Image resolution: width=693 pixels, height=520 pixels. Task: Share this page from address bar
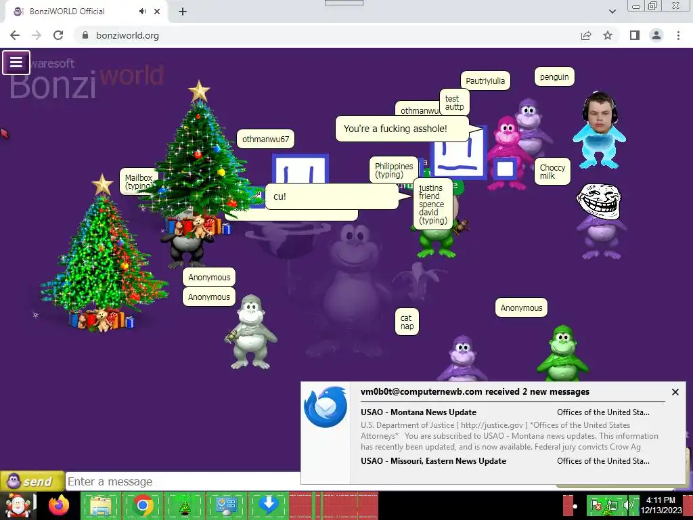(x=586, y=35)
